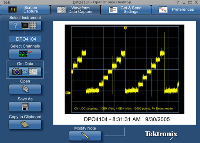Click the 'Copy to Clipboard' label
The image size is (200, 143).
(x=25, y=117)
